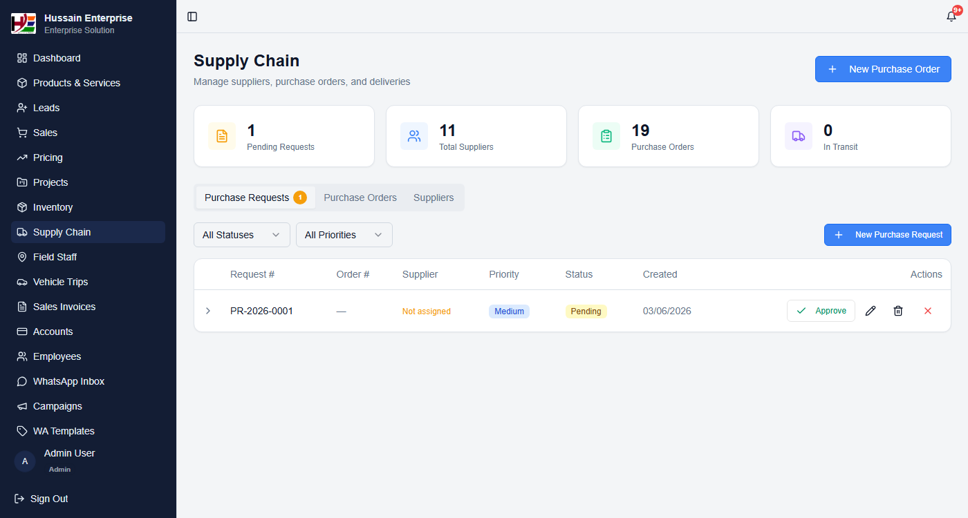968x518 pixels.
Task: Open the Employees section
Action: [x=88, y=356]
